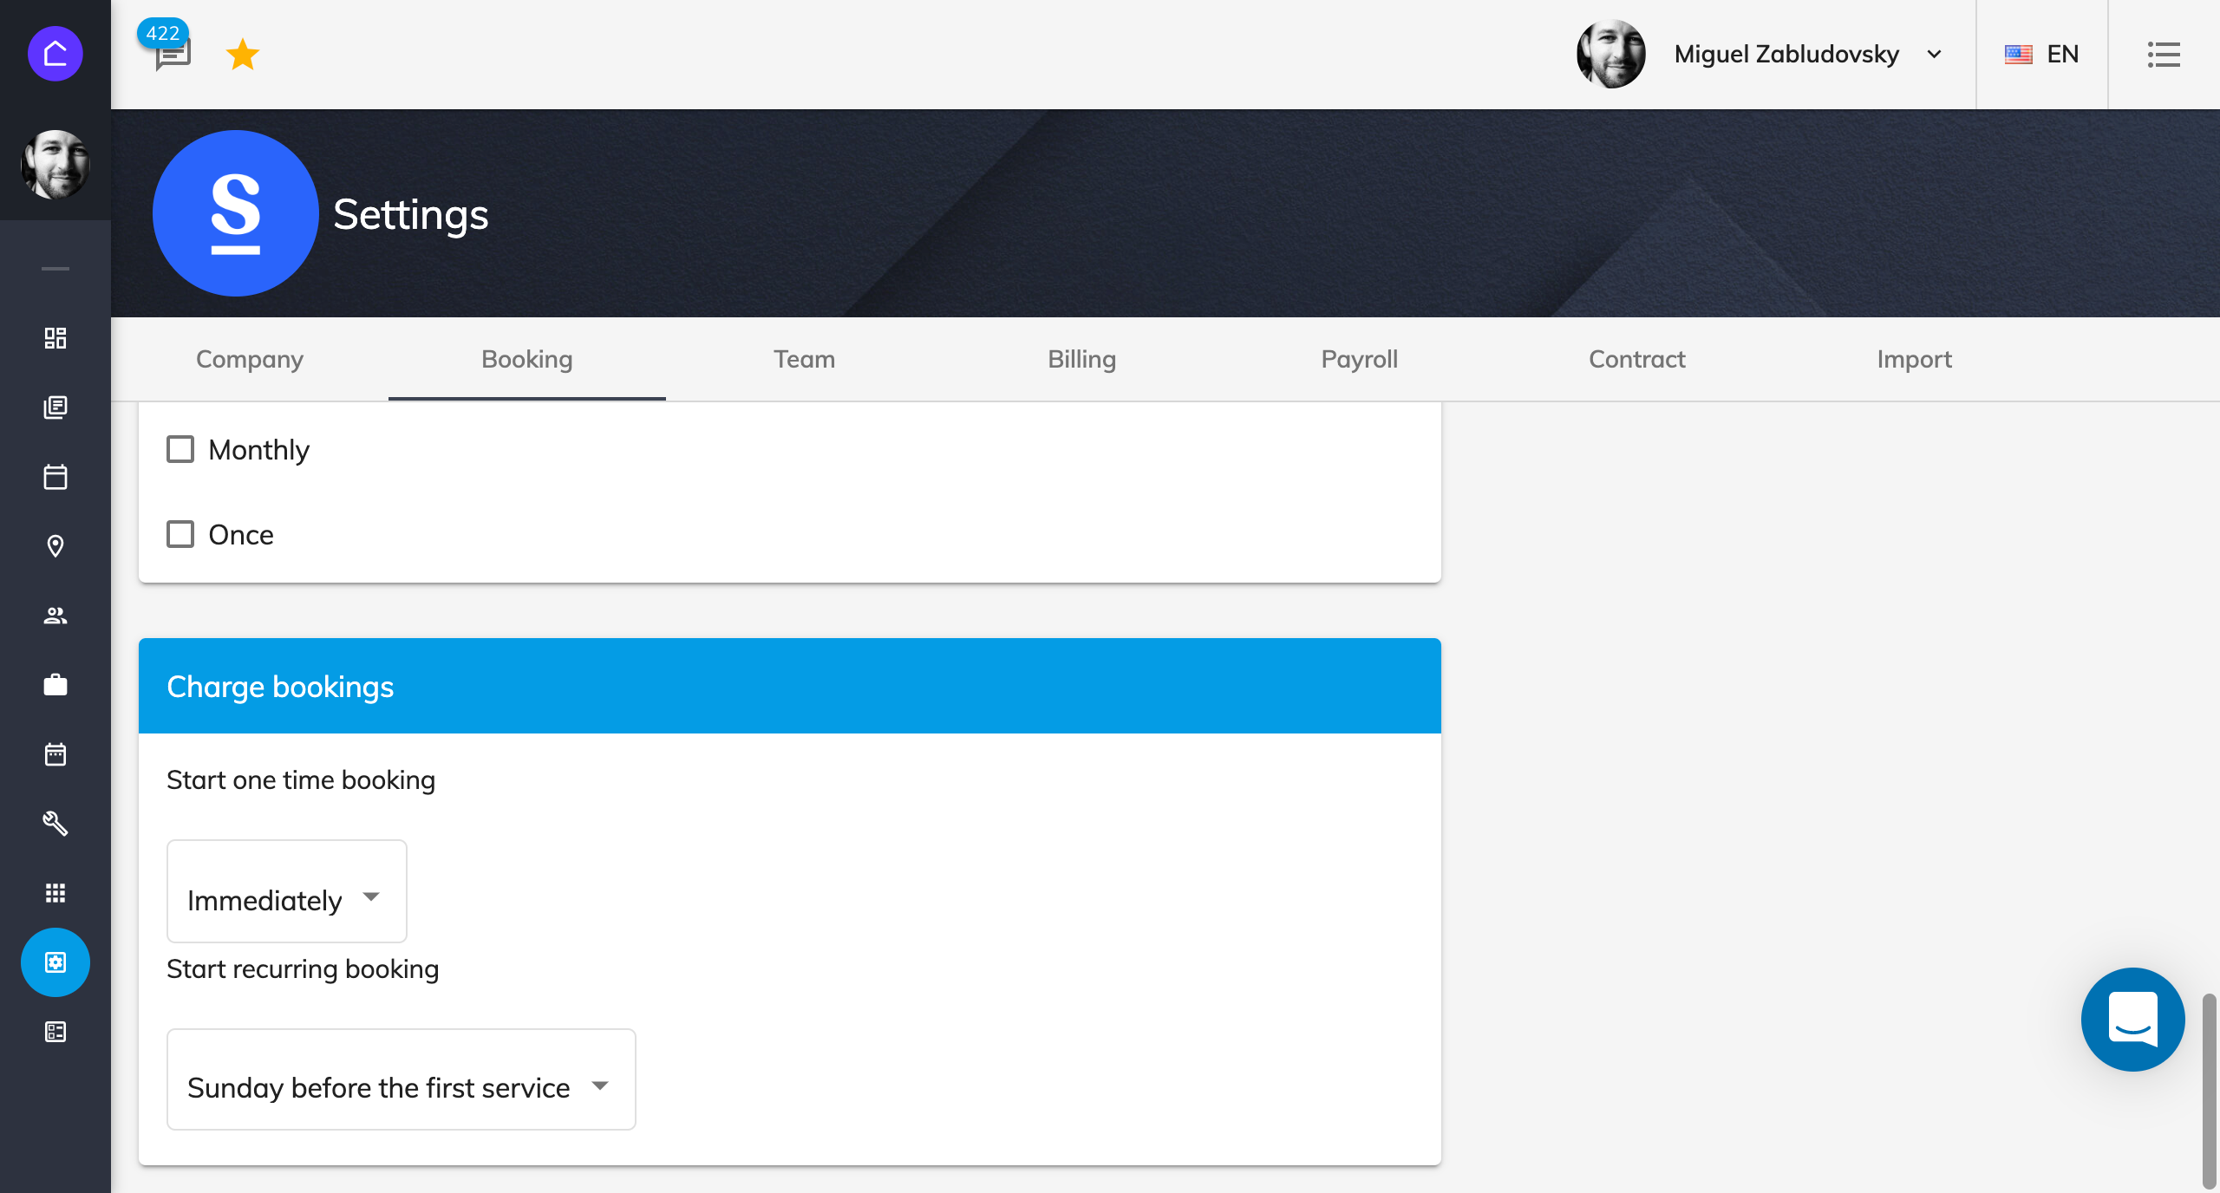Open Sunday before the first service dropdown

402,1079
